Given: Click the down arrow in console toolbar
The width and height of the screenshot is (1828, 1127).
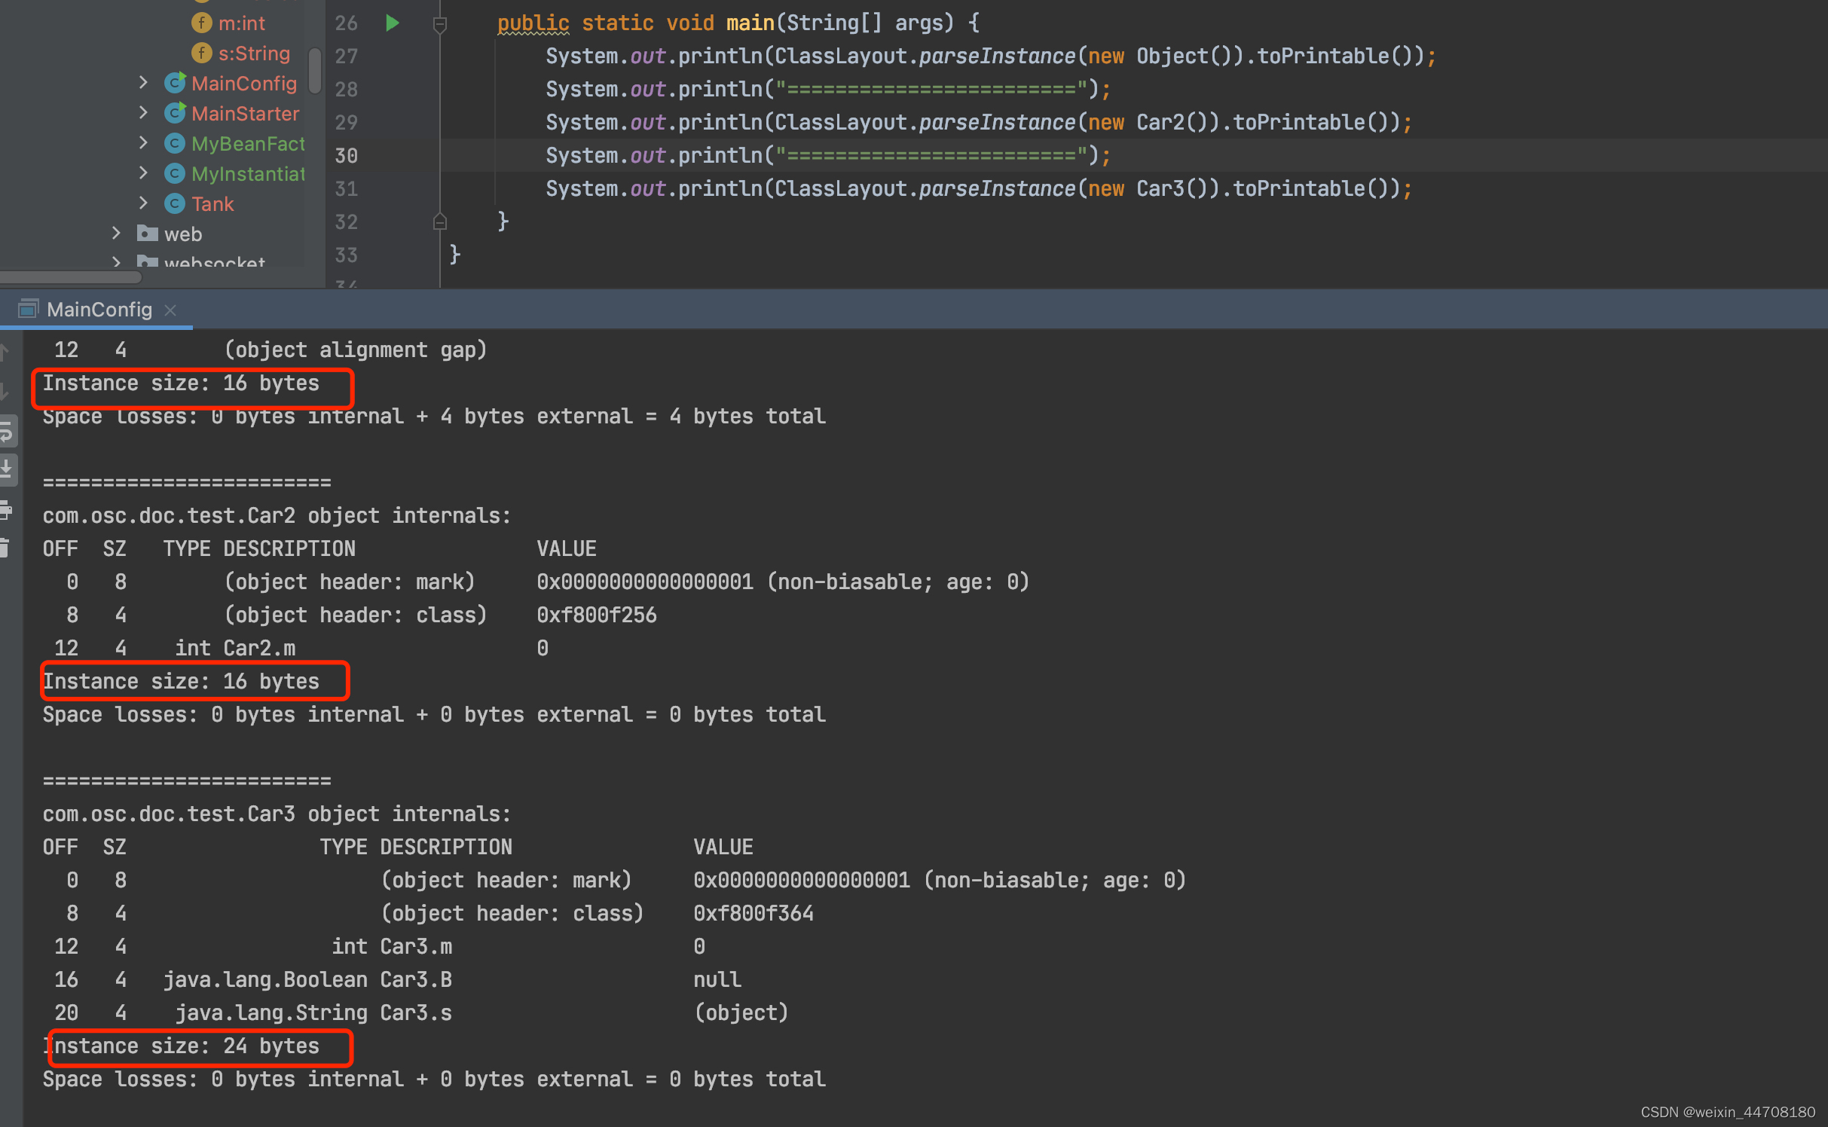Looking at the screenshot, I should pyautogui.click(x=5, y=391).
